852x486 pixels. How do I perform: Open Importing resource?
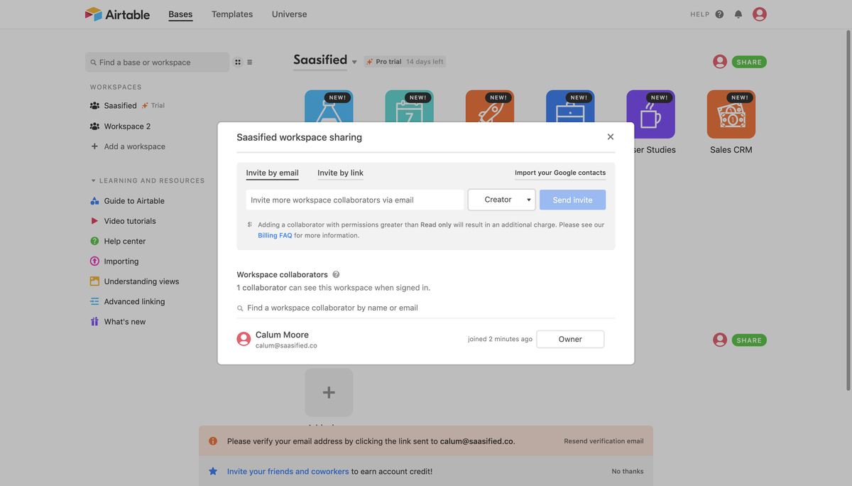tap(121, 261)
